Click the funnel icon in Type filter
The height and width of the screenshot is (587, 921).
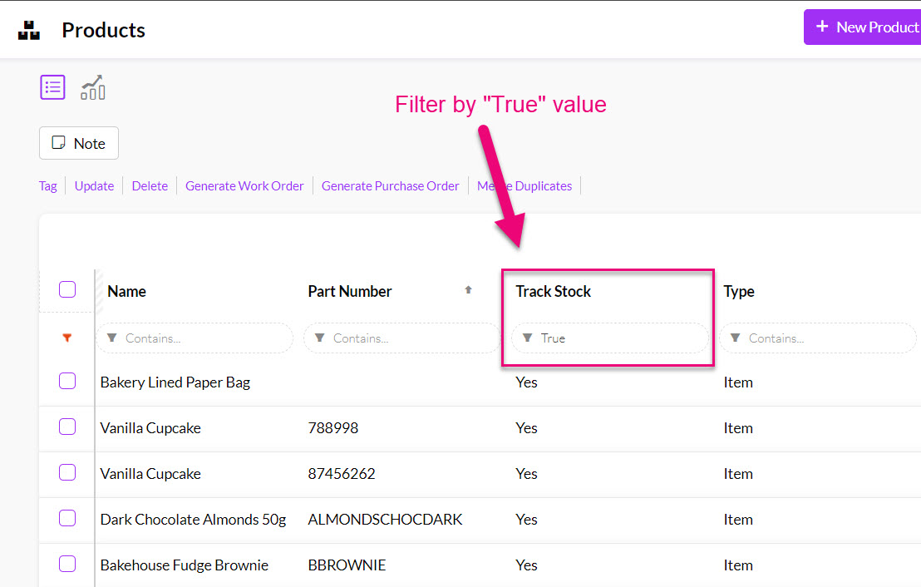[x=736, y=338]
